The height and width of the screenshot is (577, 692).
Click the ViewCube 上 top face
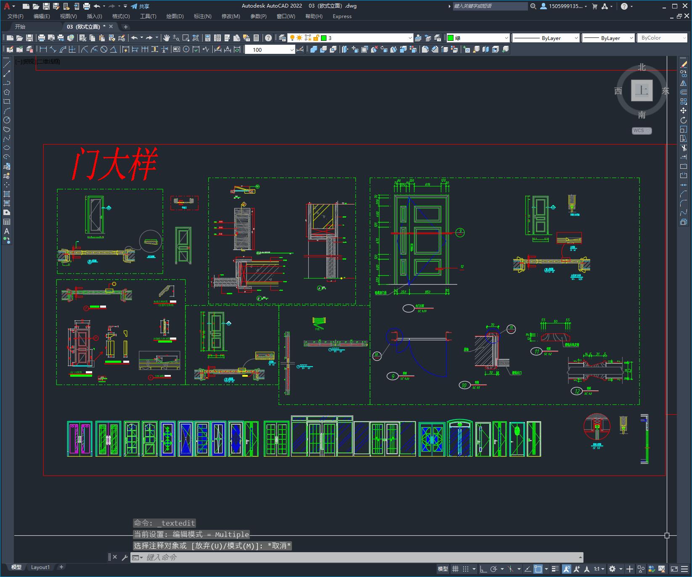tap(642, 90)
